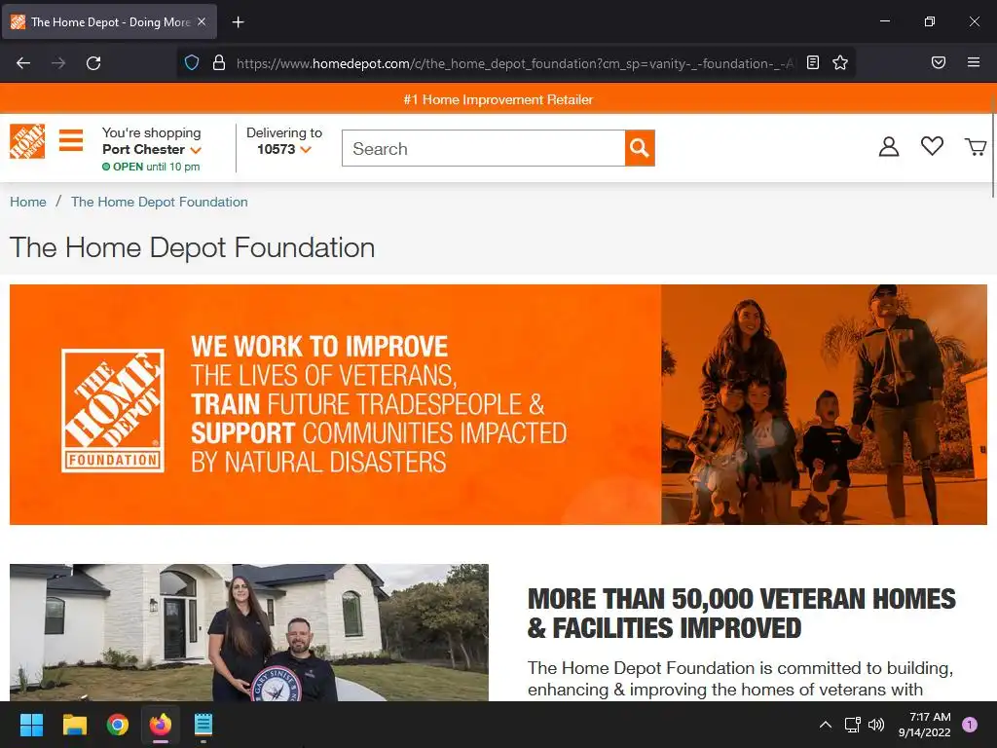Click the network icon in system tray

[852, 725]
